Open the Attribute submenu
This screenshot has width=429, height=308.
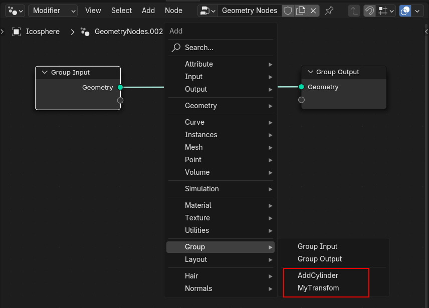[221, 64]
